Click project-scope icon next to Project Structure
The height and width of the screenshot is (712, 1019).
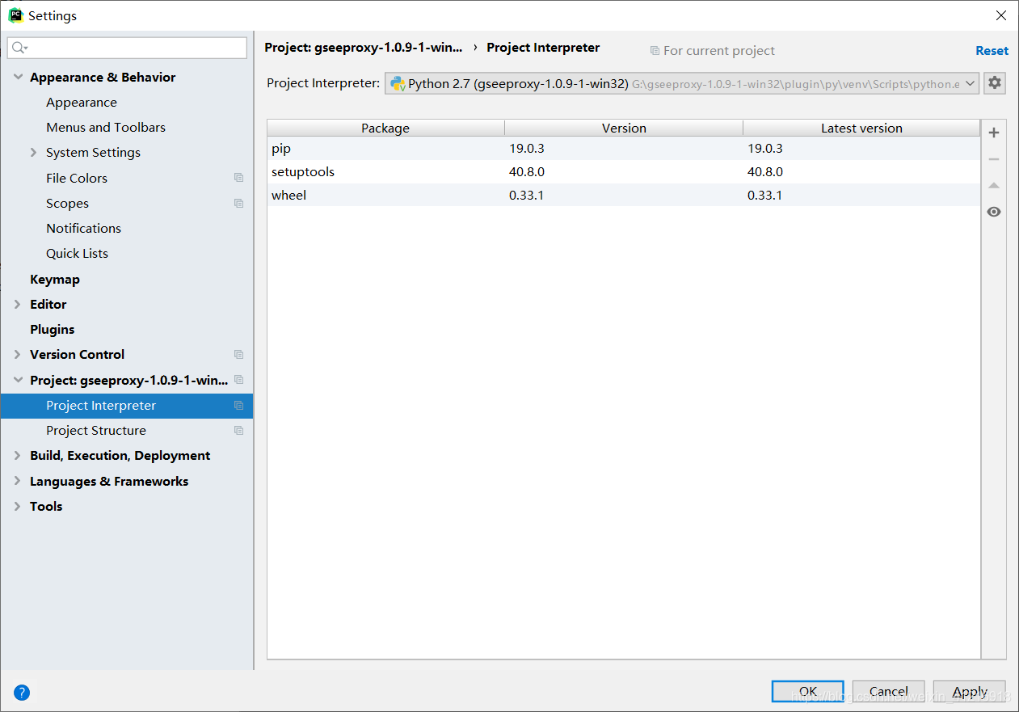238,431
